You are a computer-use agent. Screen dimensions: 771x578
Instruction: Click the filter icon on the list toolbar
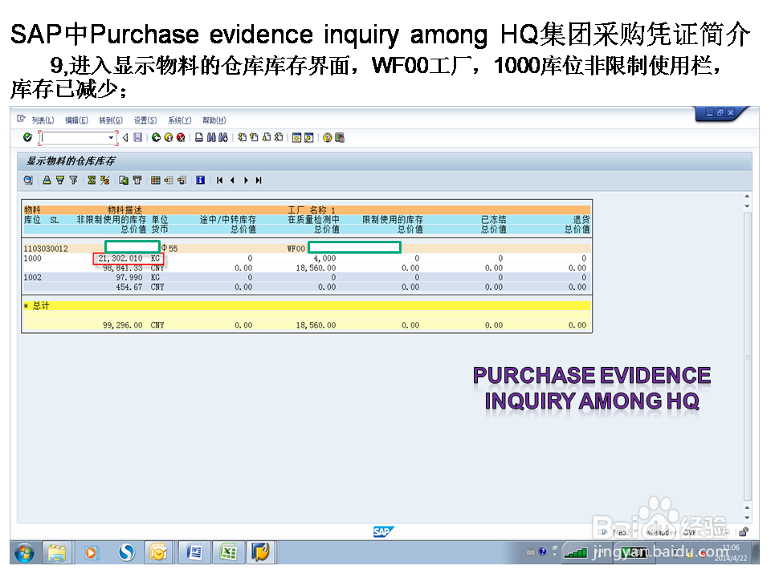click(x=73, y=180)
